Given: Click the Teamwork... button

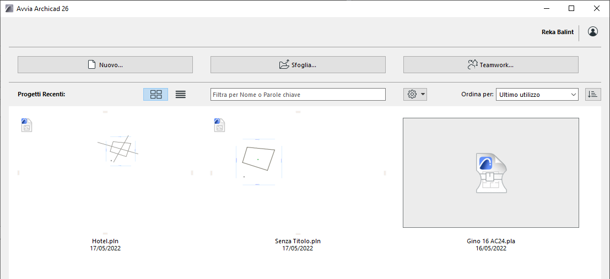Looking at the screenshot, I should (490, 65).
